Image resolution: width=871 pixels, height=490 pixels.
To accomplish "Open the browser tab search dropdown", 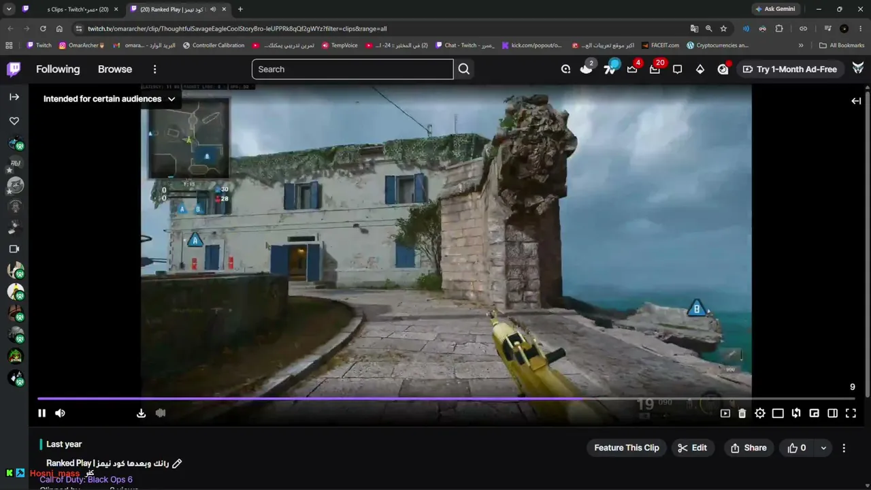I will 9,9.
